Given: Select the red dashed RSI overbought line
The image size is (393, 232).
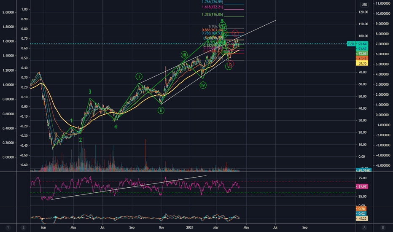Looking at the screenshot, I should [193, 182].
